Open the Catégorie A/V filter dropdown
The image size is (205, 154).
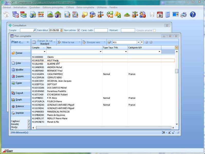[x=159, y=52]
